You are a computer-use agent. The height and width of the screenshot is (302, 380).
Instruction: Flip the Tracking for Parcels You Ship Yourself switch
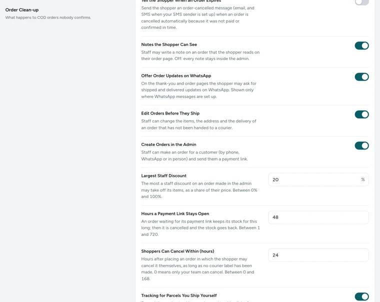coord(361,296)
